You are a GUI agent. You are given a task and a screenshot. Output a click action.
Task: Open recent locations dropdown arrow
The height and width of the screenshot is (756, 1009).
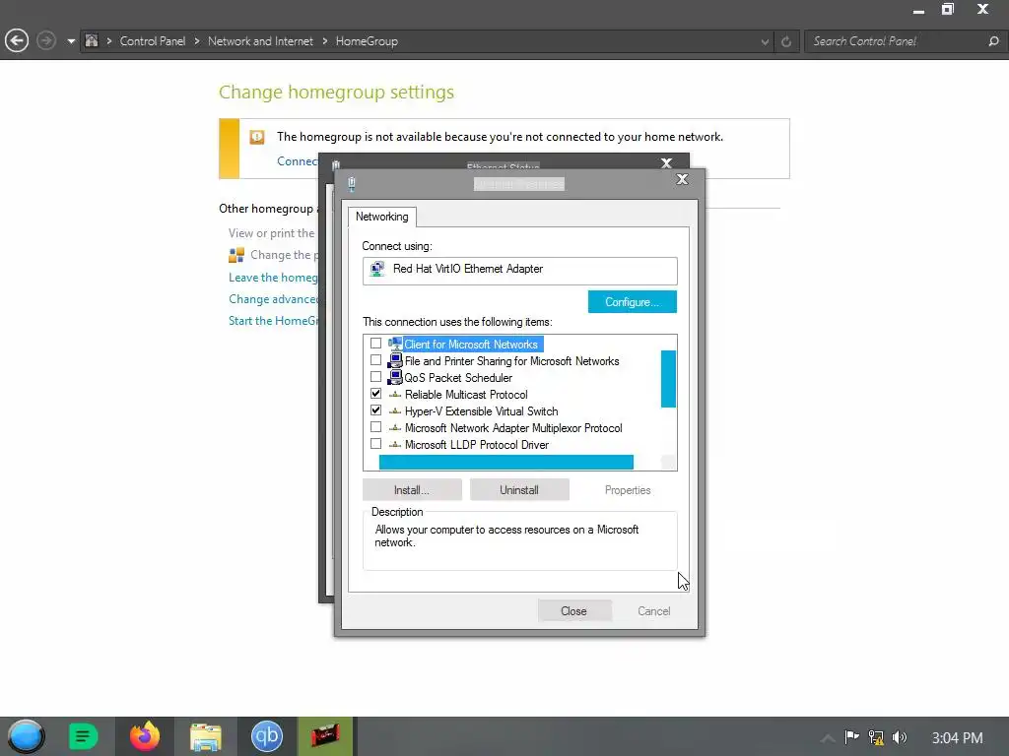[x=71, y=41]
